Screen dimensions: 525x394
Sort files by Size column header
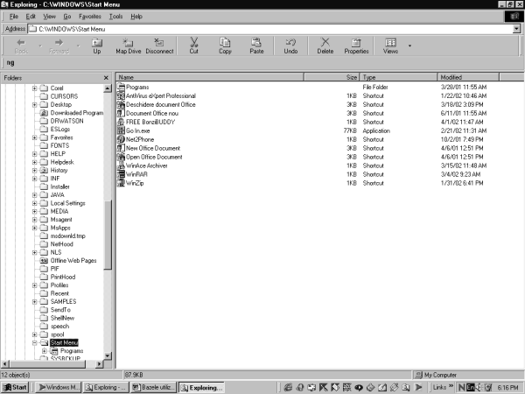(x=332, y=77)
